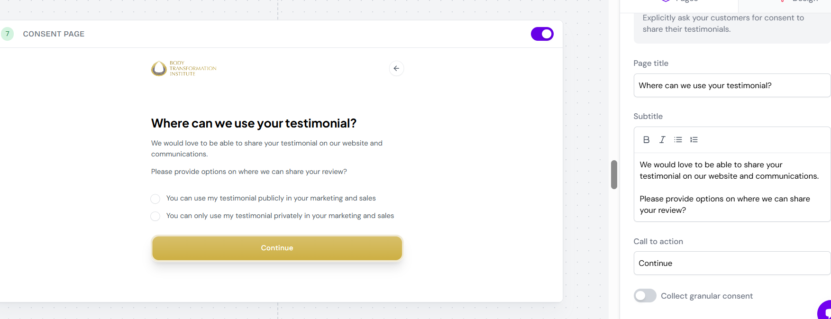Image resolution: width=831 pixels, height=319 pixels.
Task: Insert a numbered list in Subtitle
Action: pos(694,140)
